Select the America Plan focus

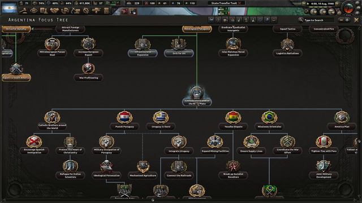point(342,120)
